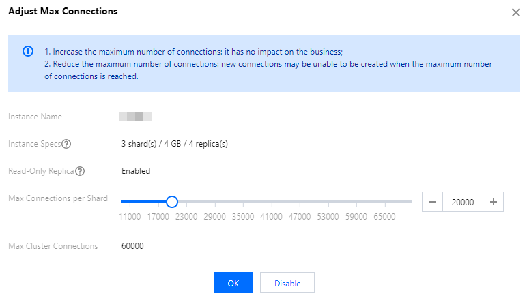The height and width of the screenshot is (300, 529).
Task: Click the max connections value field
Action: (463, 202)
